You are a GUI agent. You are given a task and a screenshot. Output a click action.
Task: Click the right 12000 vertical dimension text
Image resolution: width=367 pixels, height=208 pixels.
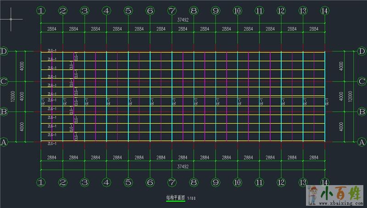coord(350,97)
